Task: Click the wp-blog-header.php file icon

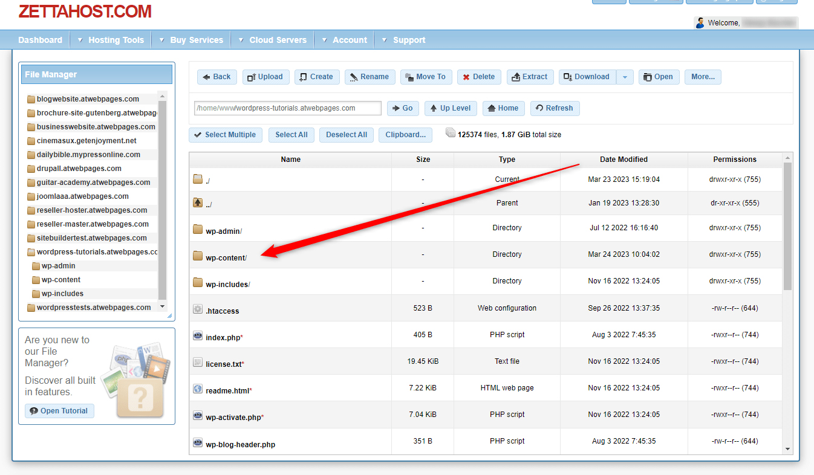Action: [198, 442]
